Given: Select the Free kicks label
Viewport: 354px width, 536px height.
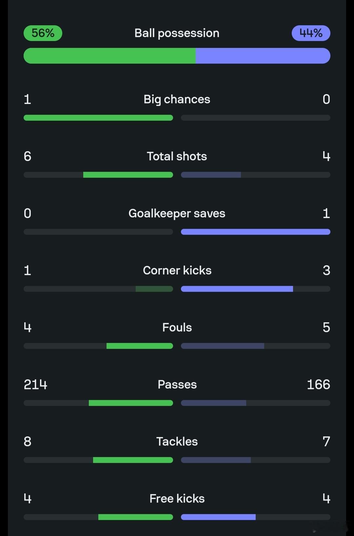Looking at the screenshot, I should pos(177,499).
